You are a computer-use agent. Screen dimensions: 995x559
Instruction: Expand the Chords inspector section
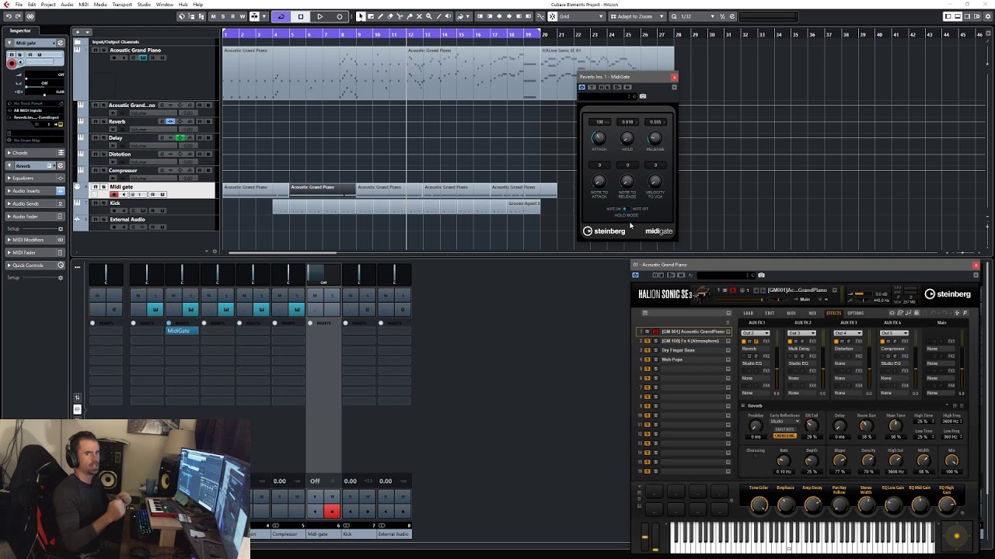click(x=35, y=153)
